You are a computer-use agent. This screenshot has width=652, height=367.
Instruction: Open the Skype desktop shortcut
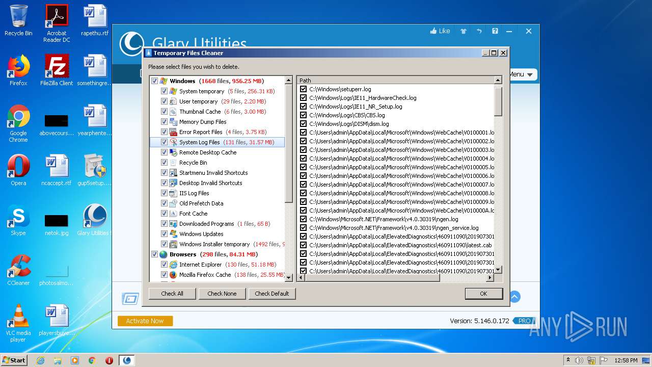tap(18, 220)
